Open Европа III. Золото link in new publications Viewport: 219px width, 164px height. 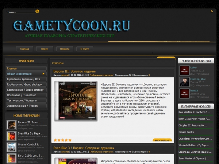click(31, 122)
